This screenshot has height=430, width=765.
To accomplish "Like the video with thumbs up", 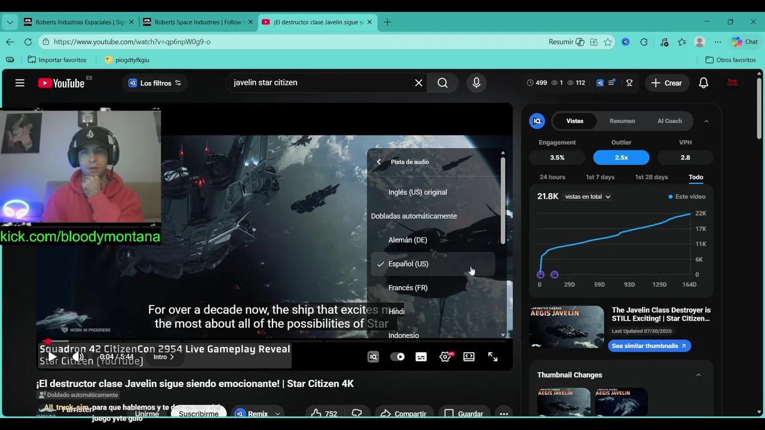I will pos(323,413).
